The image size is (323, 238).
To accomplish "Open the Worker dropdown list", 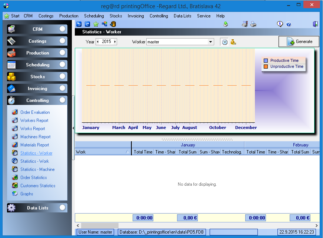I will pyautogui.click(x=210, y=42).
